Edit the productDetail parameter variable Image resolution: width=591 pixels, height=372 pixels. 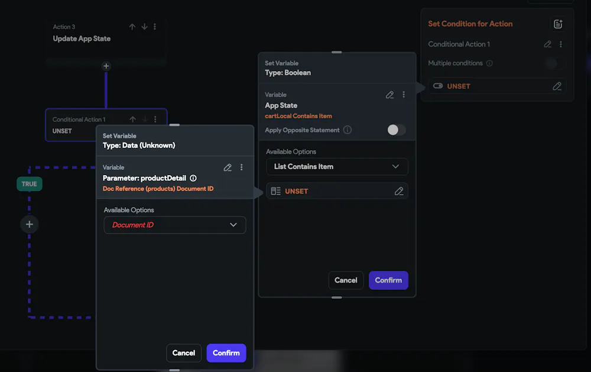click(228, 167)
